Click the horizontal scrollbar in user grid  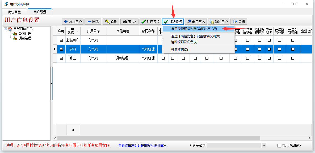(159, 138)
